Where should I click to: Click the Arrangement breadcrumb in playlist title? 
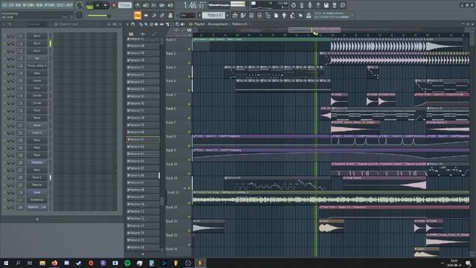click(218, 24)
